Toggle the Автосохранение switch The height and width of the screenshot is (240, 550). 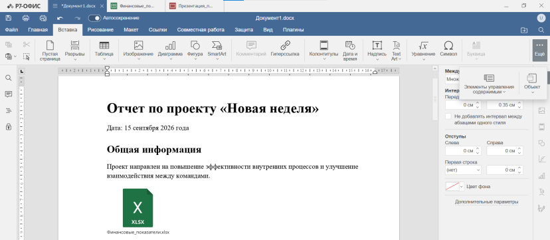tap(94, 18)
